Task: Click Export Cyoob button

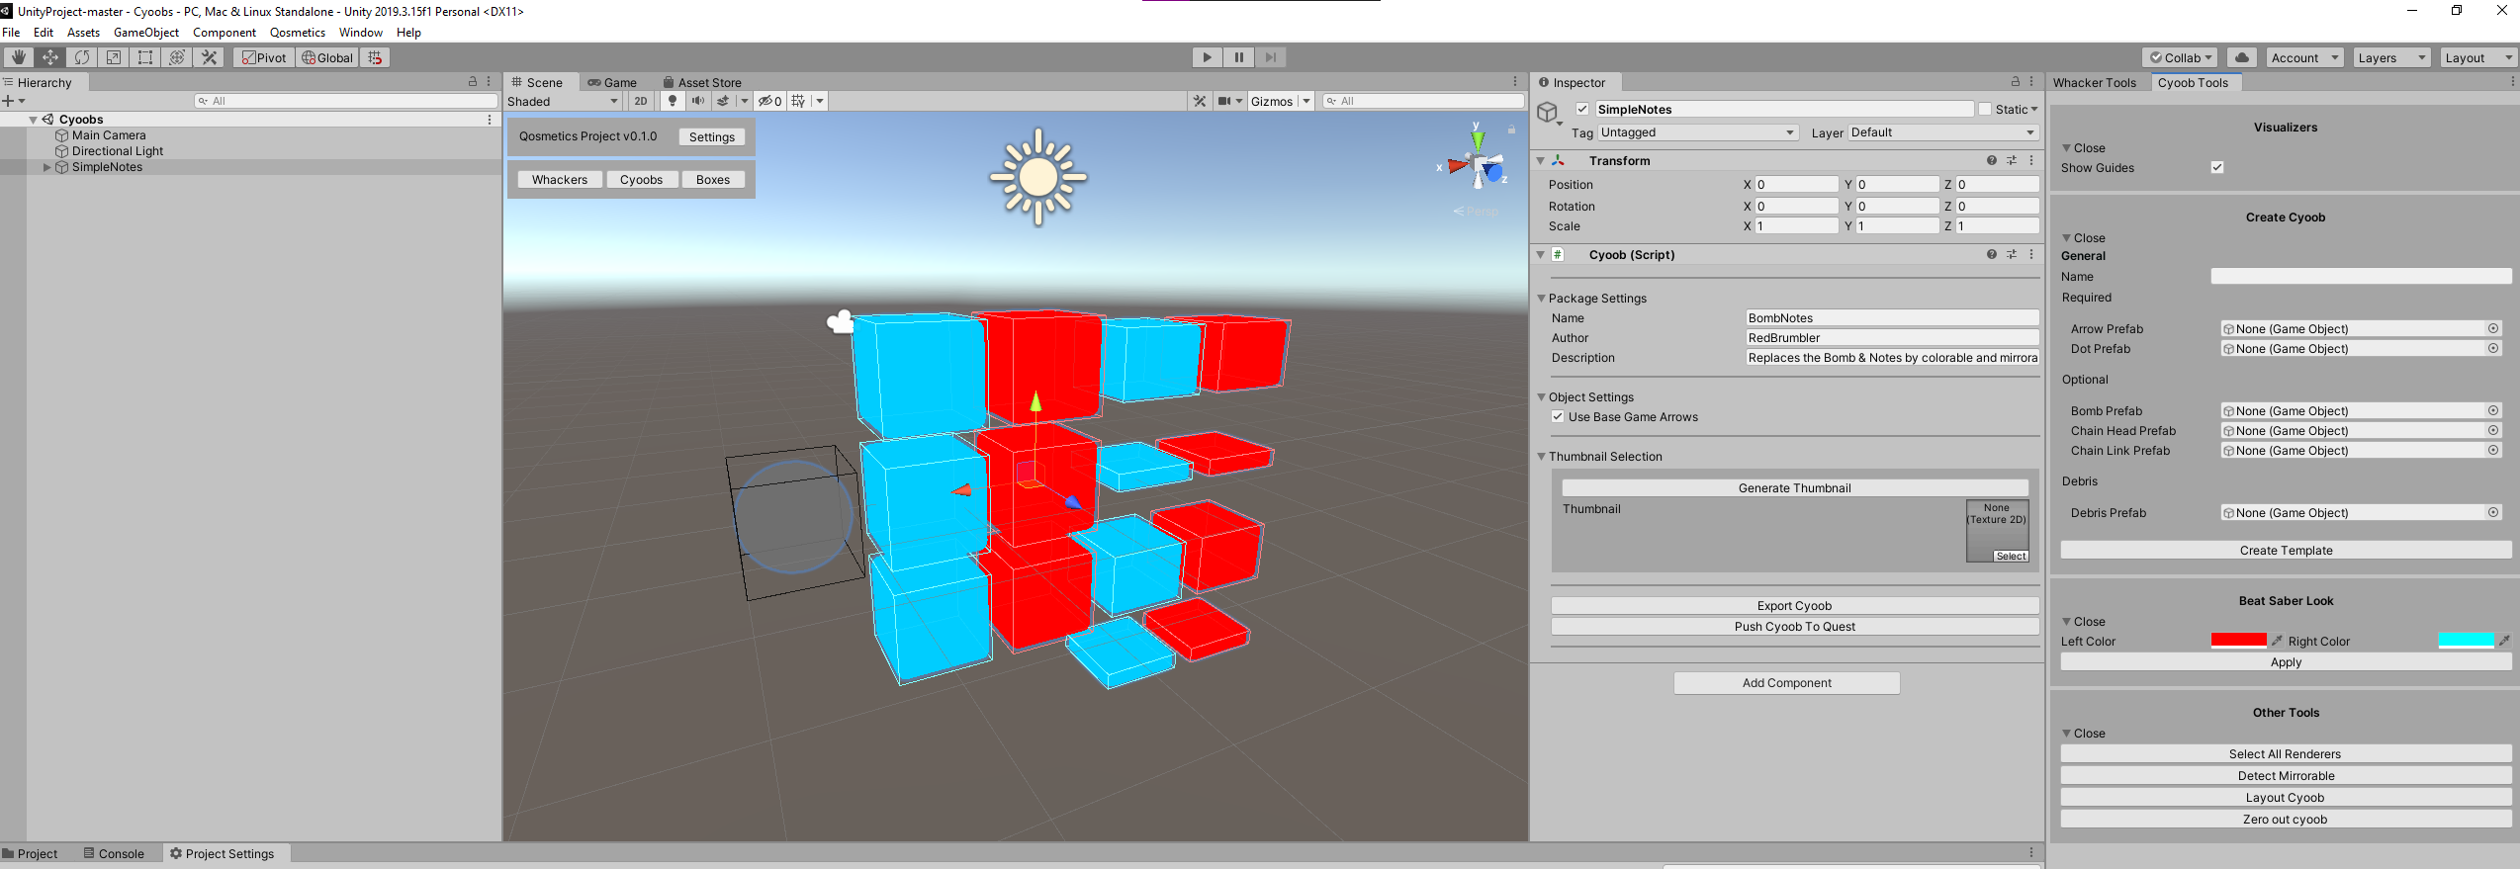Action: pos(1795,605)
